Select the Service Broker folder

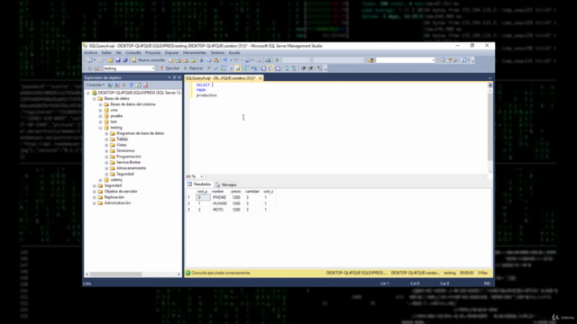point(128,162)
